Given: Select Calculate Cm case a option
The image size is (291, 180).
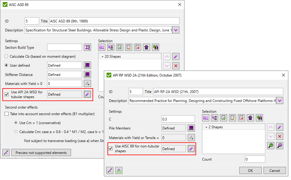Looking at the screenshot, I should point(16,132).
